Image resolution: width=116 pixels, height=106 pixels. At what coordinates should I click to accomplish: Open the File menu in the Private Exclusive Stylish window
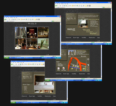click(56, 4)
